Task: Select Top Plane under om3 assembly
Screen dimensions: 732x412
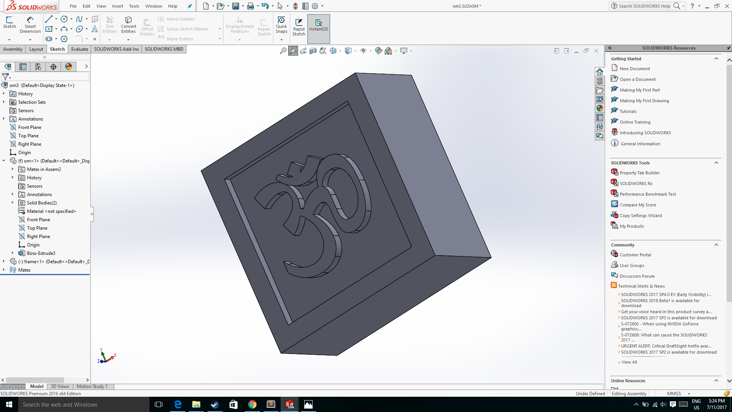Action: (28, 136)
